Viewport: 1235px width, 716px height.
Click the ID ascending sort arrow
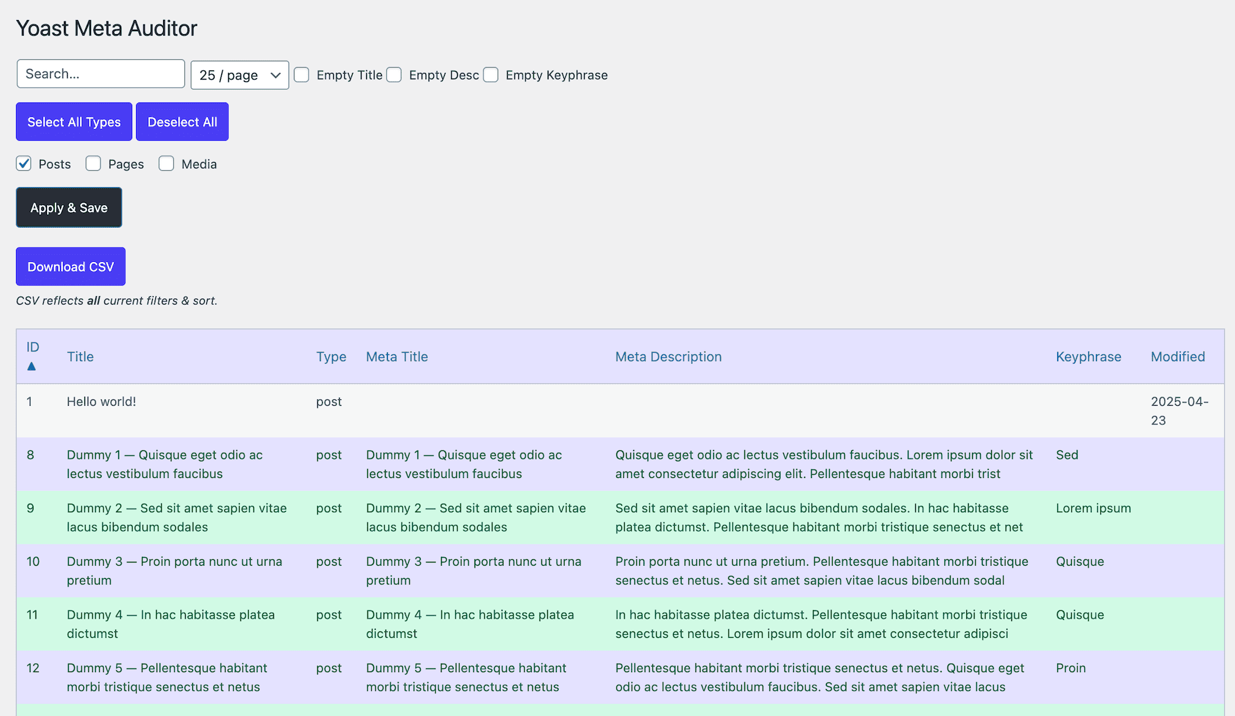point(31,366)
